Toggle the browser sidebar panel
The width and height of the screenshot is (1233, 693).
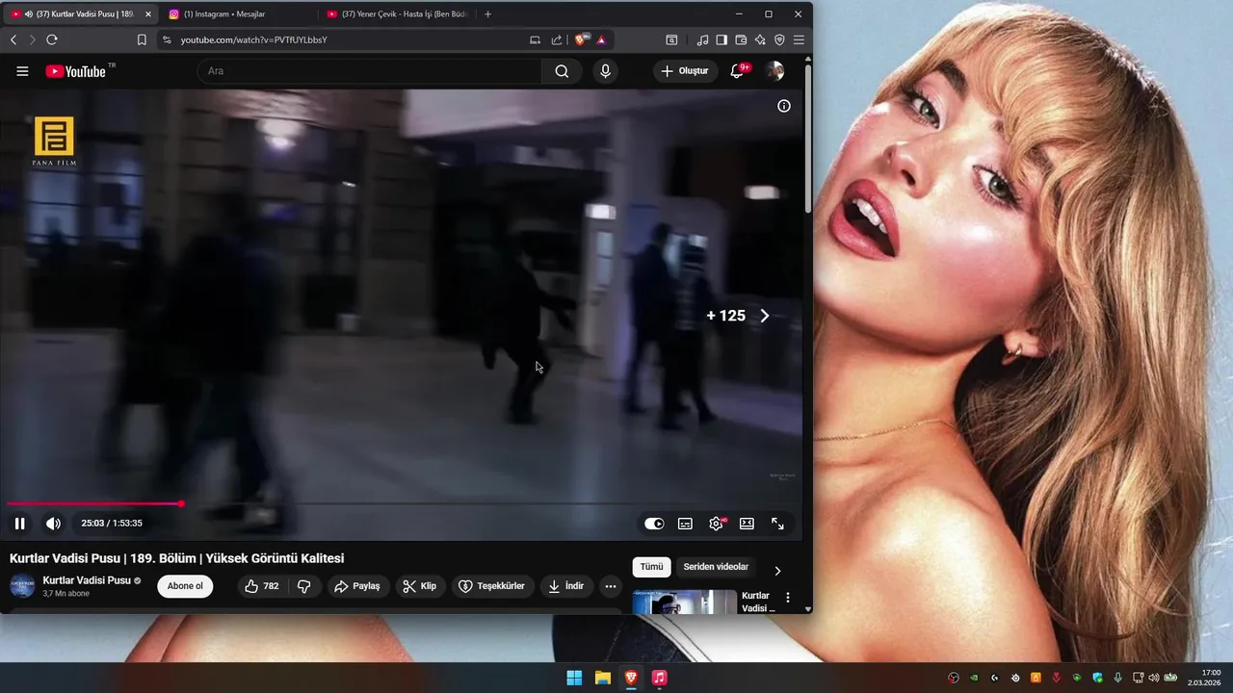pos(721,39)
